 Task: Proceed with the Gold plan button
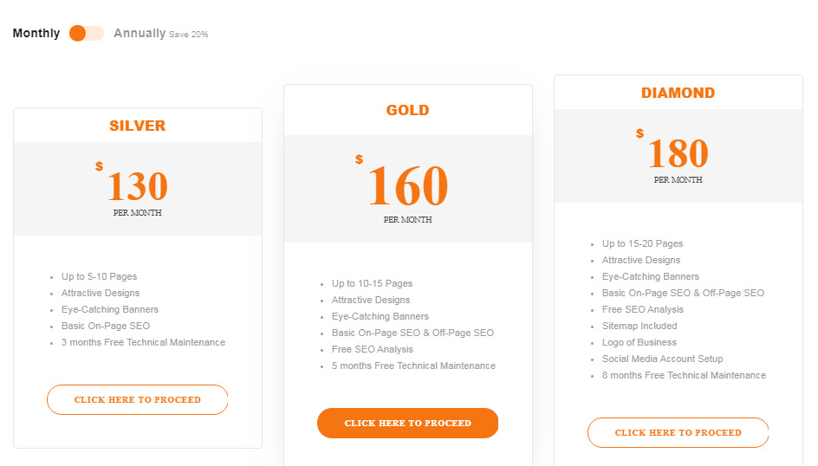point(407,424)
